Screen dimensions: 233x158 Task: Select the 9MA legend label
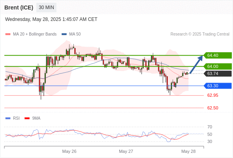click(36, 118)
